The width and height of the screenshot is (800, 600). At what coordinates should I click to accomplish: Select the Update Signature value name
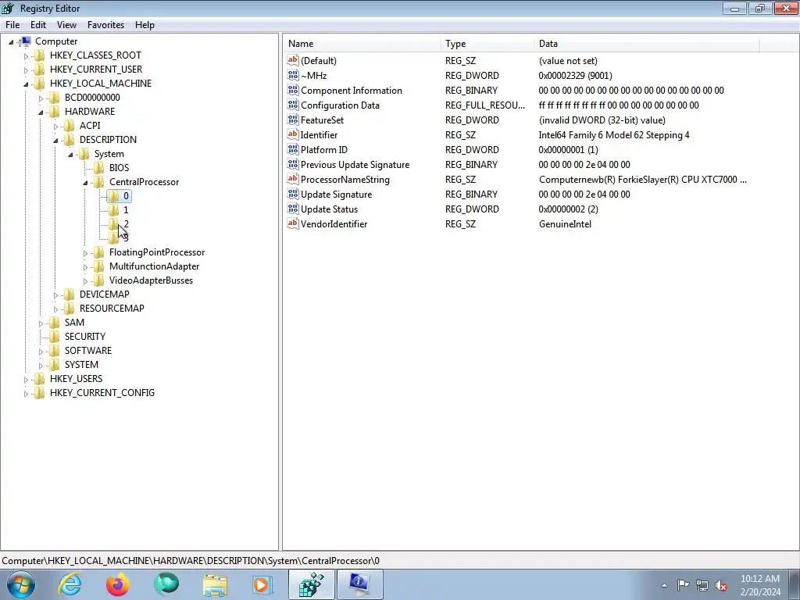pos(336,194)
